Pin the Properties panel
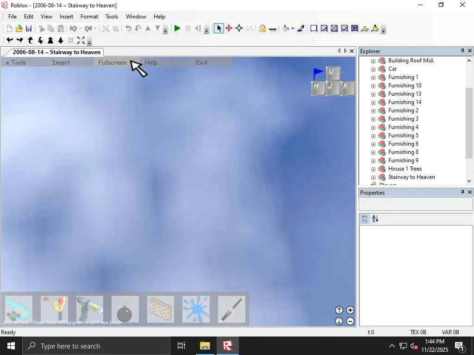 pyautogui.click(x=462, y=192)
